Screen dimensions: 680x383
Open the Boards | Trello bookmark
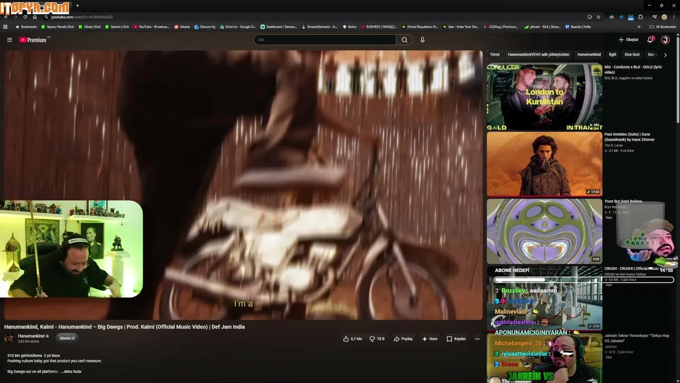[578, 27]
